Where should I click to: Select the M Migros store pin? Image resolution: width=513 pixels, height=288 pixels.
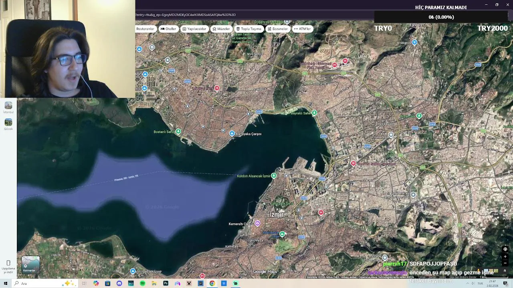[x=414, y=42]
